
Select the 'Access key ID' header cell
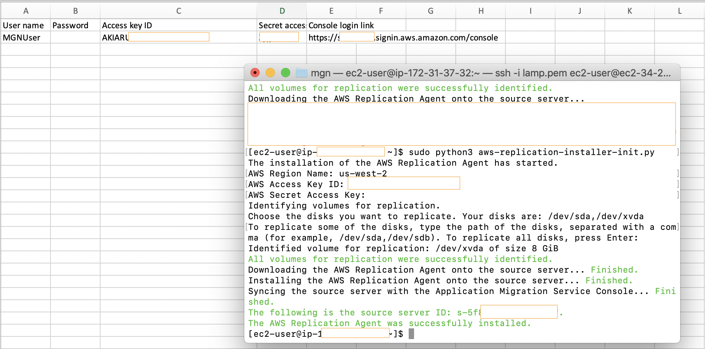coord(179,25)
